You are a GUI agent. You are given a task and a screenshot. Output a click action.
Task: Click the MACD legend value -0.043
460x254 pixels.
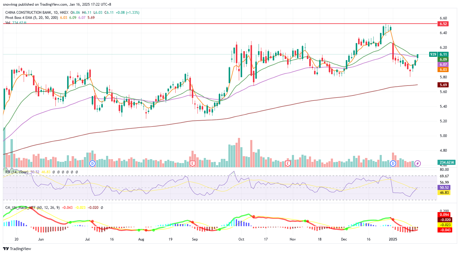(x=67, y=207)
